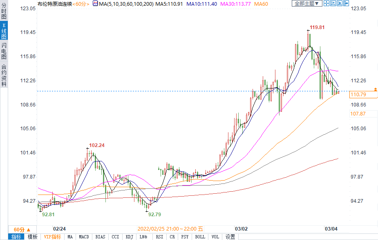Open the 全部主题 dropdown
The width and height of the screenshot is (378, 240).
[x=306, y=4]
